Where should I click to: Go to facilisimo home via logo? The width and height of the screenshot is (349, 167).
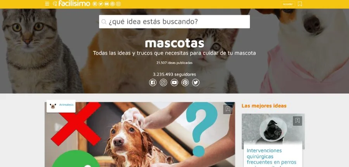click(x=71, y=3)
